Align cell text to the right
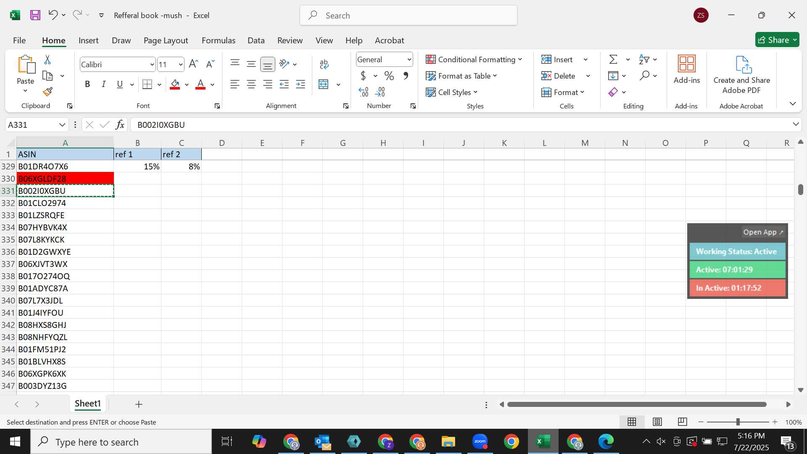This screenshot has width=807, height=454. click(x=268, y=84)
